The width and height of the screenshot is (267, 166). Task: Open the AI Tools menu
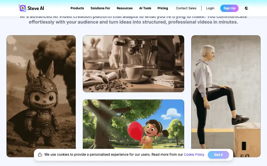[x=145, y=8]
